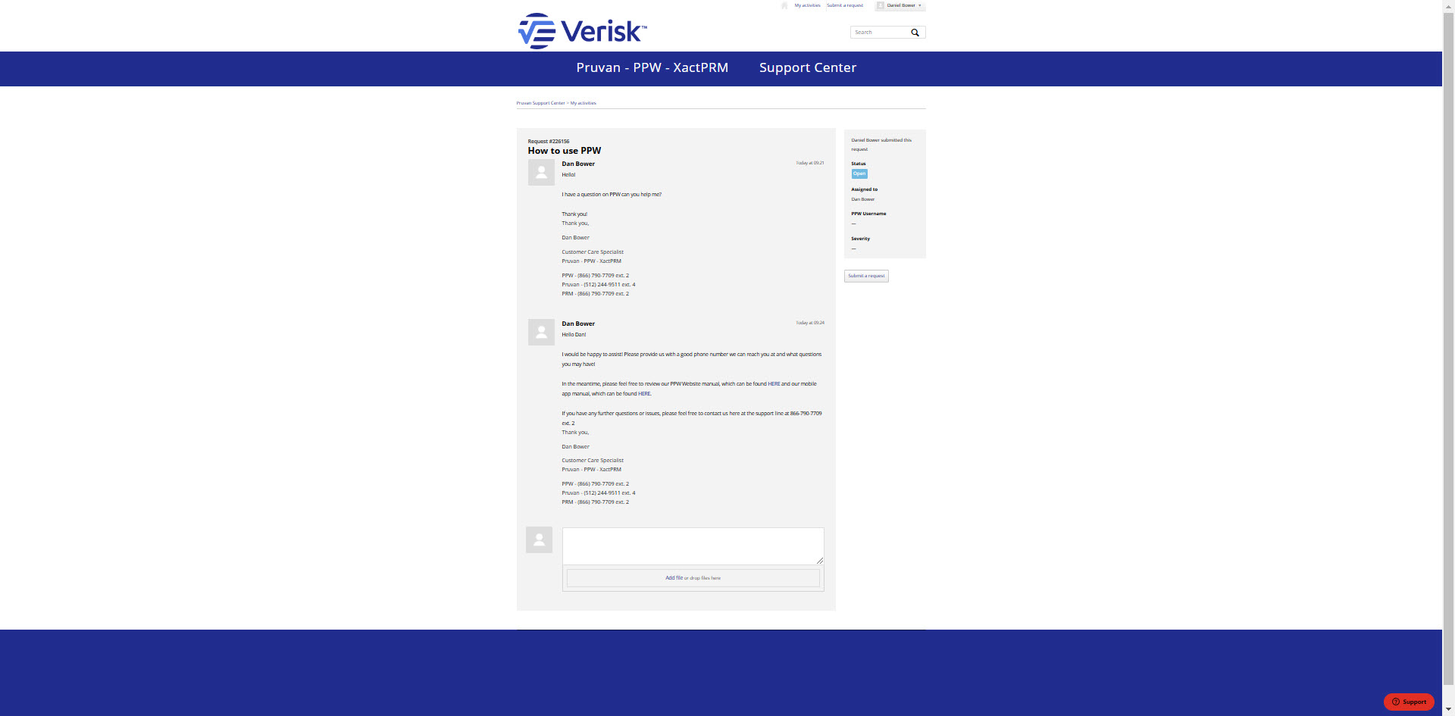The height and width of the screenshot is (716, 1455).
Task: Click the Submit a request sidebar button
Action: pyautogui.click(x=866, y=276)
